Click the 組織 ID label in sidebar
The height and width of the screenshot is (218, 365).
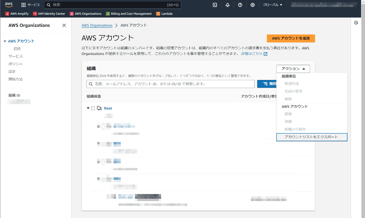click(14, 95)
